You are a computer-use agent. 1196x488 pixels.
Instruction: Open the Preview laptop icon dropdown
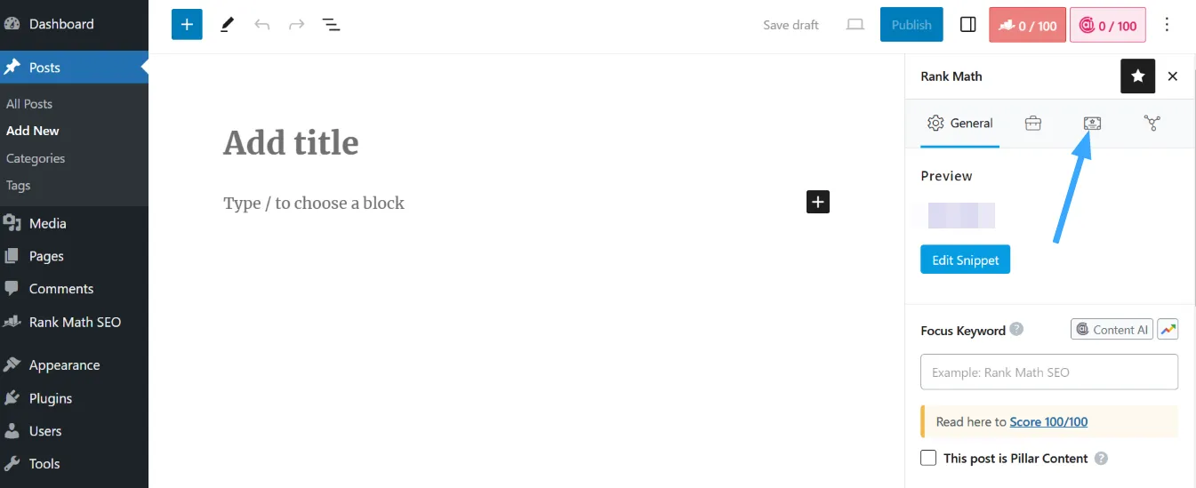pos(855,25)
